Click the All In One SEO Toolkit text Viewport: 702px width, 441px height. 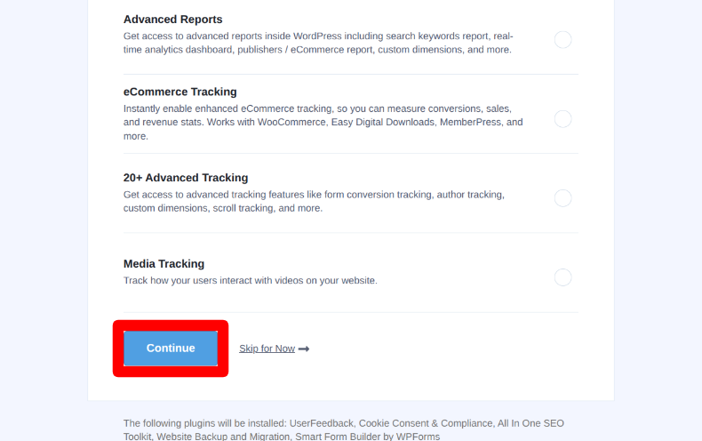click(x=535, y=423)
